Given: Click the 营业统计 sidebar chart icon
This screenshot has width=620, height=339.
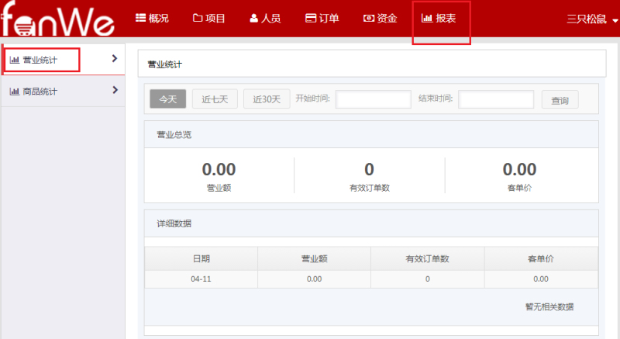Looking at the screenshot, I should (14, 60).
